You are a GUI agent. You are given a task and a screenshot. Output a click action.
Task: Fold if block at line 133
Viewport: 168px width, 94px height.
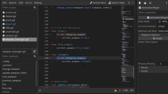point(50,34)
